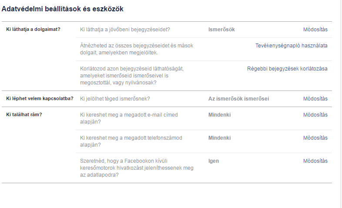Select the 'Ki találhat rám?' section label
The width and height of the screenshot is (342, 208).
[24, 114]
